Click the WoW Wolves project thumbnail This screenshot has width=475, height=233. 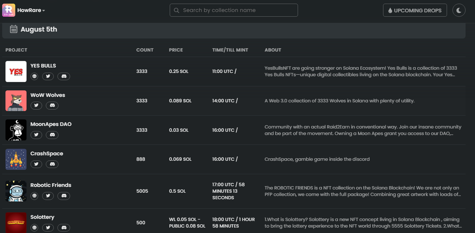(16, 101)
